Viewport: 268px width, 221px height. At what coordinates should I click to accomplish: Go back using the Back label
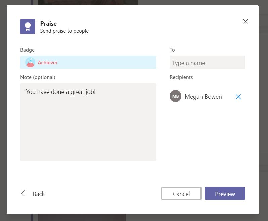(39, 194)
